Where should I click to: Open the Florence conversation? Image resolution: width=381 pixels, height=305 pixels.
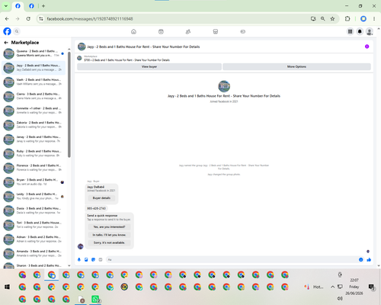coord(34,168)
